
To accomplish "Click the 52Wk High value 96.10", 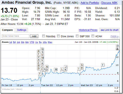I will (x=66, y=12).
